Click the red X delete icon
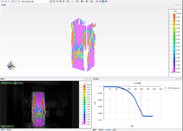Screen dimensions: 183x131 click(x=72, y=2)
